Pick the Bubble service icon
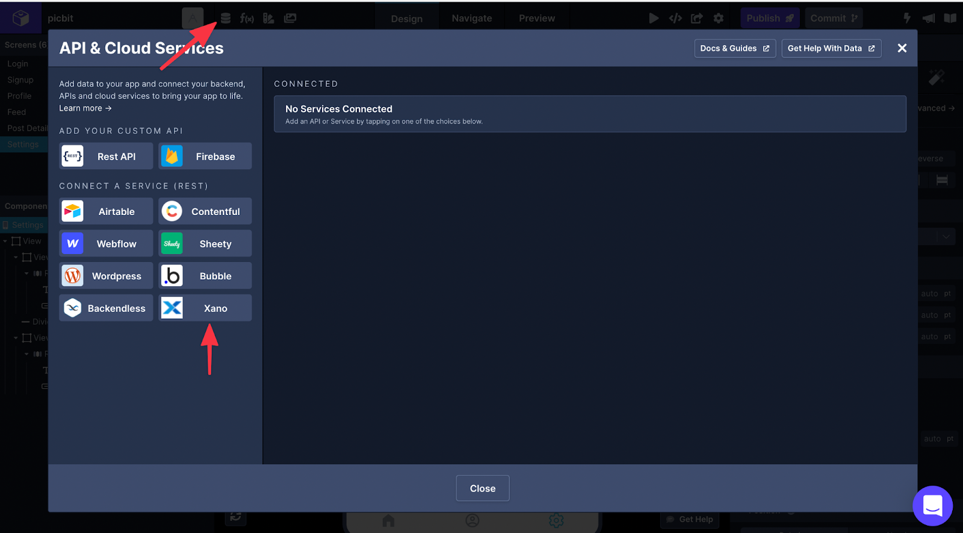963x533 pixels. tap(172, 276)
